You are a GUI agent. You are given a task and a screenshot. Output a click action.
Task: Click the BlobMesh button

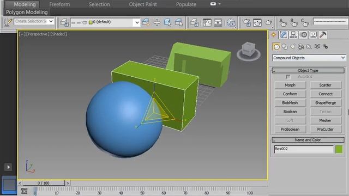290,103
